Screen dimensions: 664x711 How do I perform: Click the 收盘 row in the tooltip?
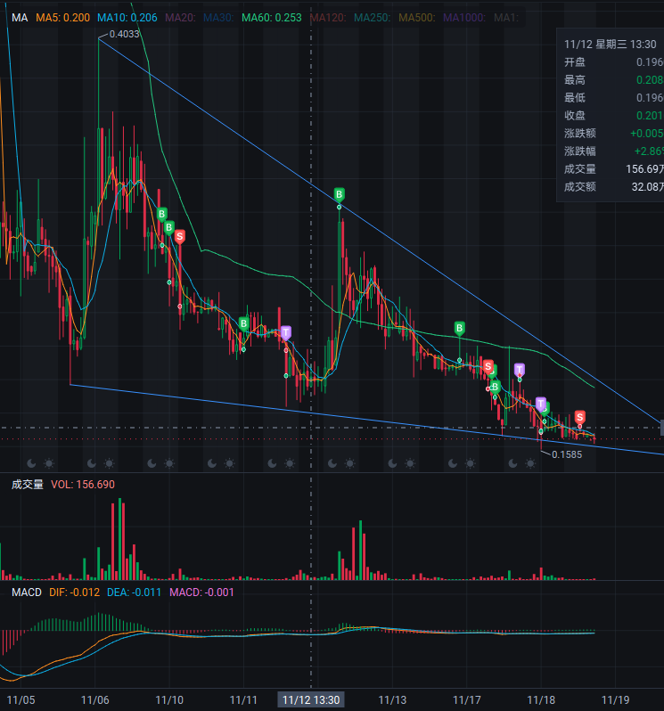click(x=614, y=115)
